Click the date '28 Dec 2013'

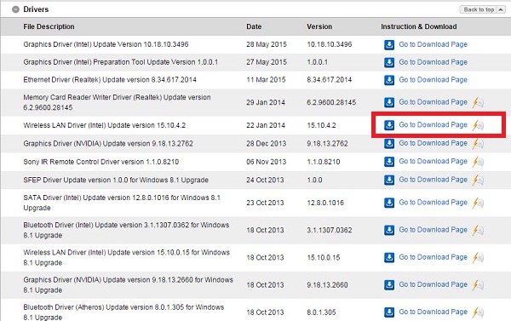click(x=267, y=144)
